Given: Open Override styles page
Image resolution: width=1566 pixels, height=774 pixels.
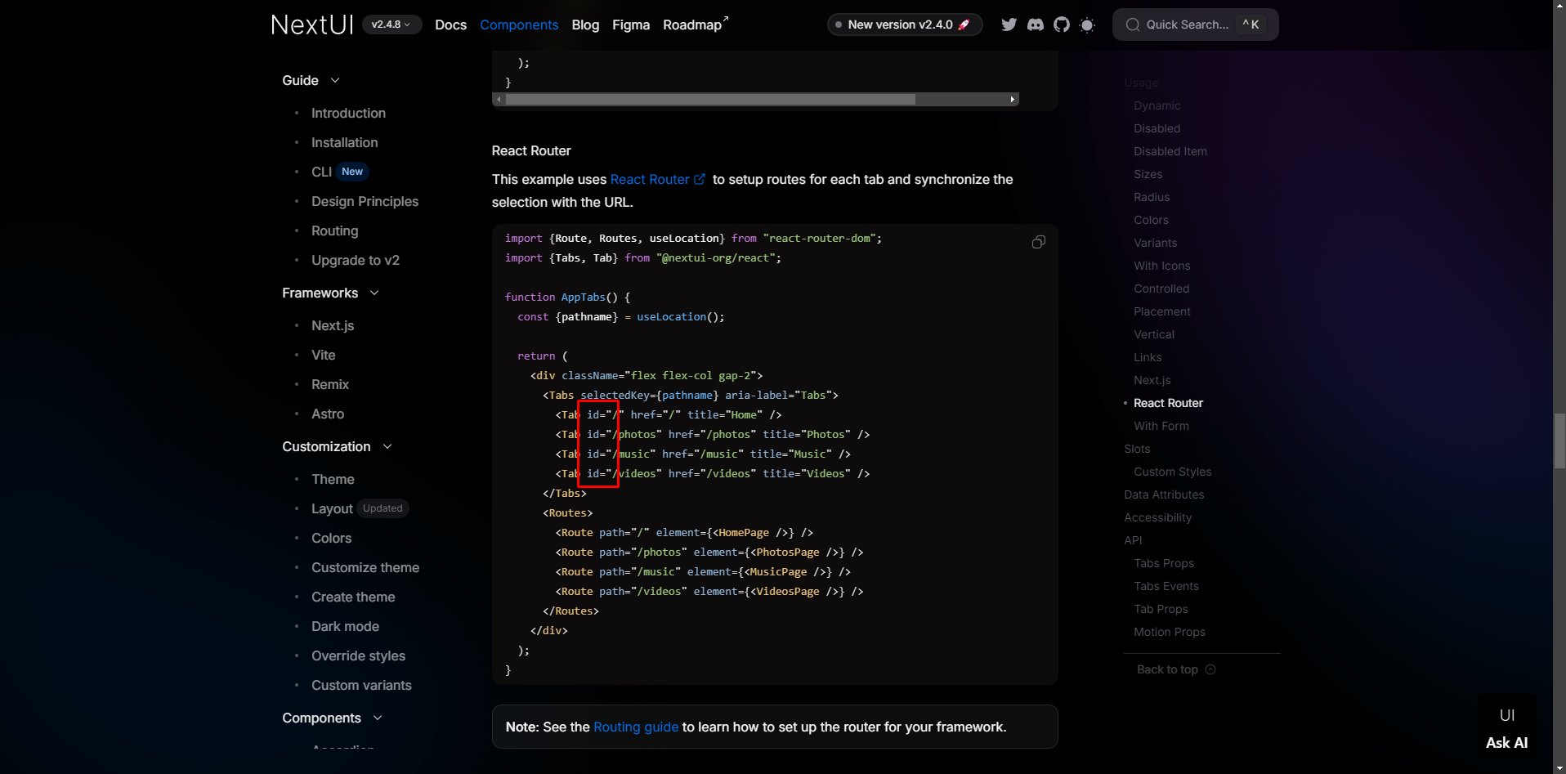Looking at the screenshot, I should (x=358, y=655).
